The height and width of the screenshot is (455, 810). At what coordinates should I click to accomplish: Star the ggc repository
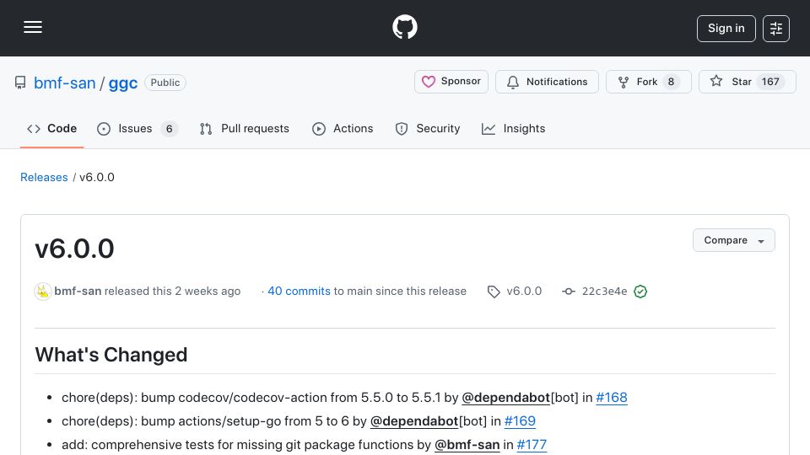(x=747, y=82)
